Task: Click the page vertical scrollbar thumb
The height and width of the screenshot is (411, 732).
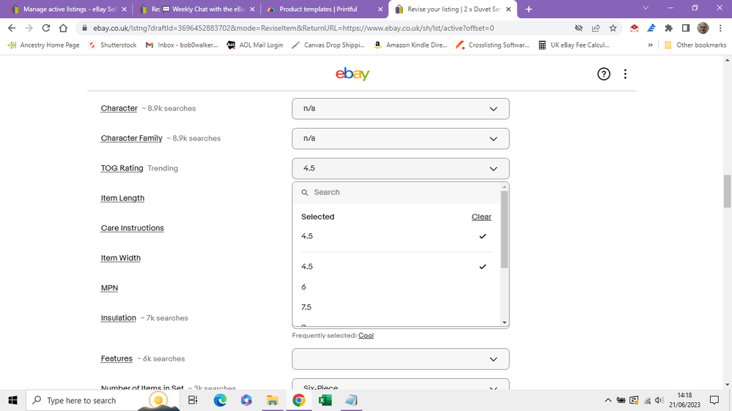Action: coord(728,191)
